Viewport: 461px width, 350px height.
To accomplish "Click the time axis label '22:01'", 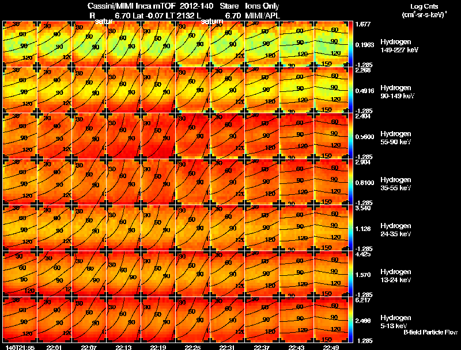I will coord(54,347).
